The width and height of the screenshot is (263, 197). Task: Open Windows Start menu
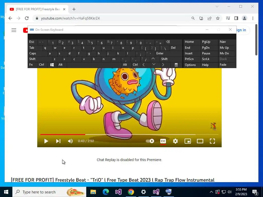6,192
